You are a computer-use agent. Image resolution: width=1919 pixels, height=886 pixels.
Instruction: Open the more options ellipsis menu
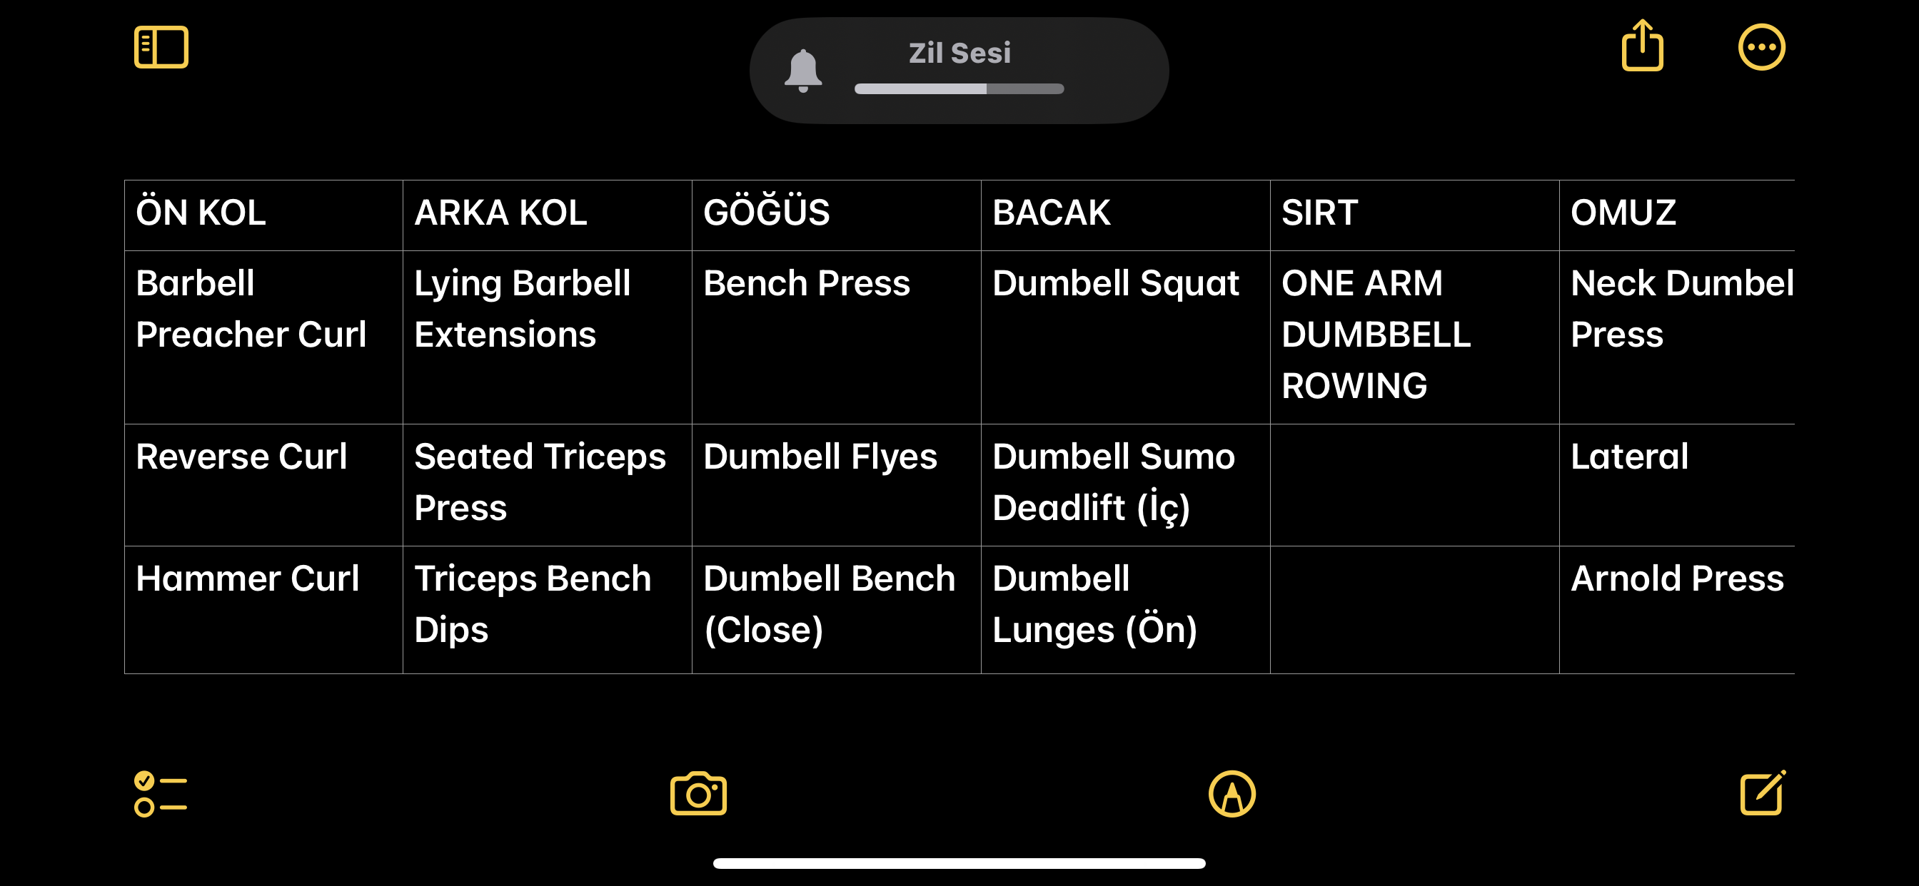pos(1761,47)
